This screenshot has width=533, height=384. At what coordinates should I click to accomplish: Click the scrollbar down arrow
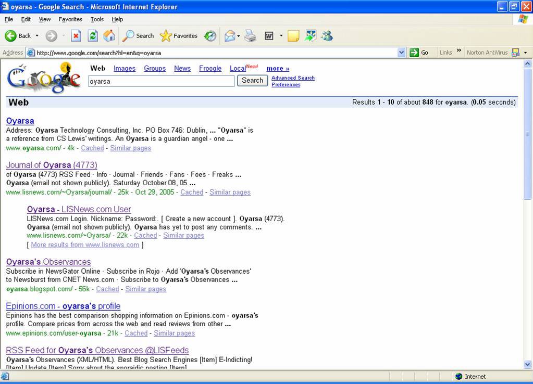(x=527, y=364)
